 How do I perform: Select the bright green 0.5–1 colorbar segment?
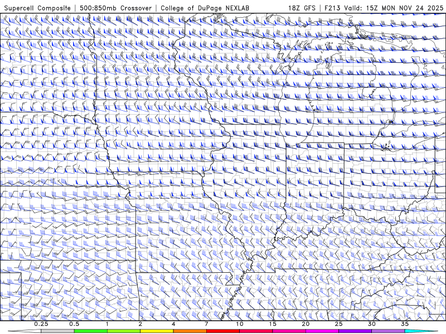tap(91, 331)
